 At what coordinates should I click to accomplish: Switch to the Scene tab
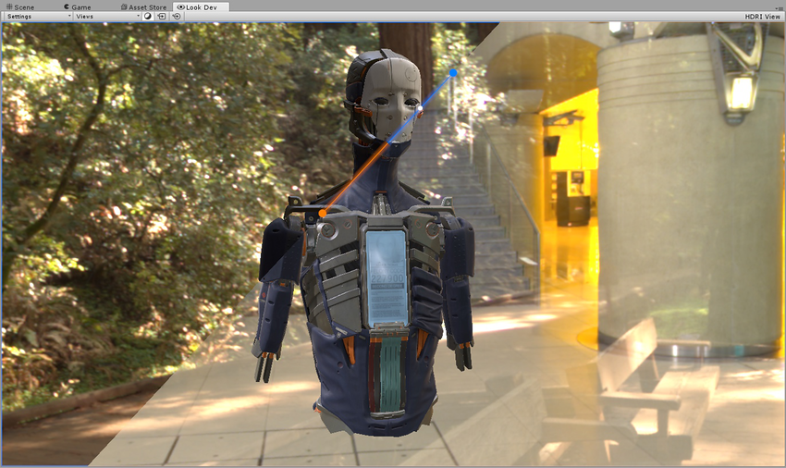click(20, 7)
